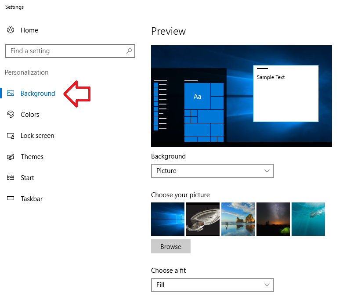Viewport: 361px width, 303px height.
Task: Choose the beach rocks wallpaper thumbnail
Action: (238, 219)
